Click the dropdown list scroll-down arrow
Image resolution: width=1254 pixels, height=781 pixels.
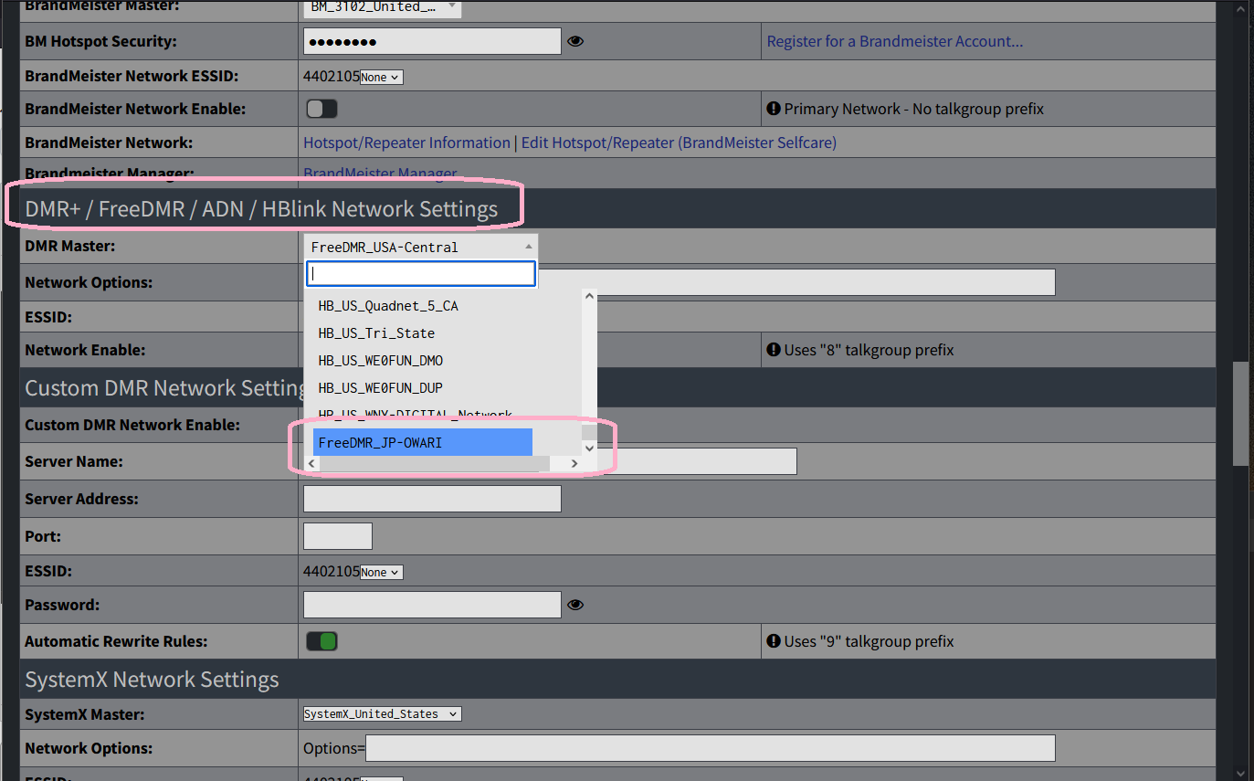click(x=589, y=448)
